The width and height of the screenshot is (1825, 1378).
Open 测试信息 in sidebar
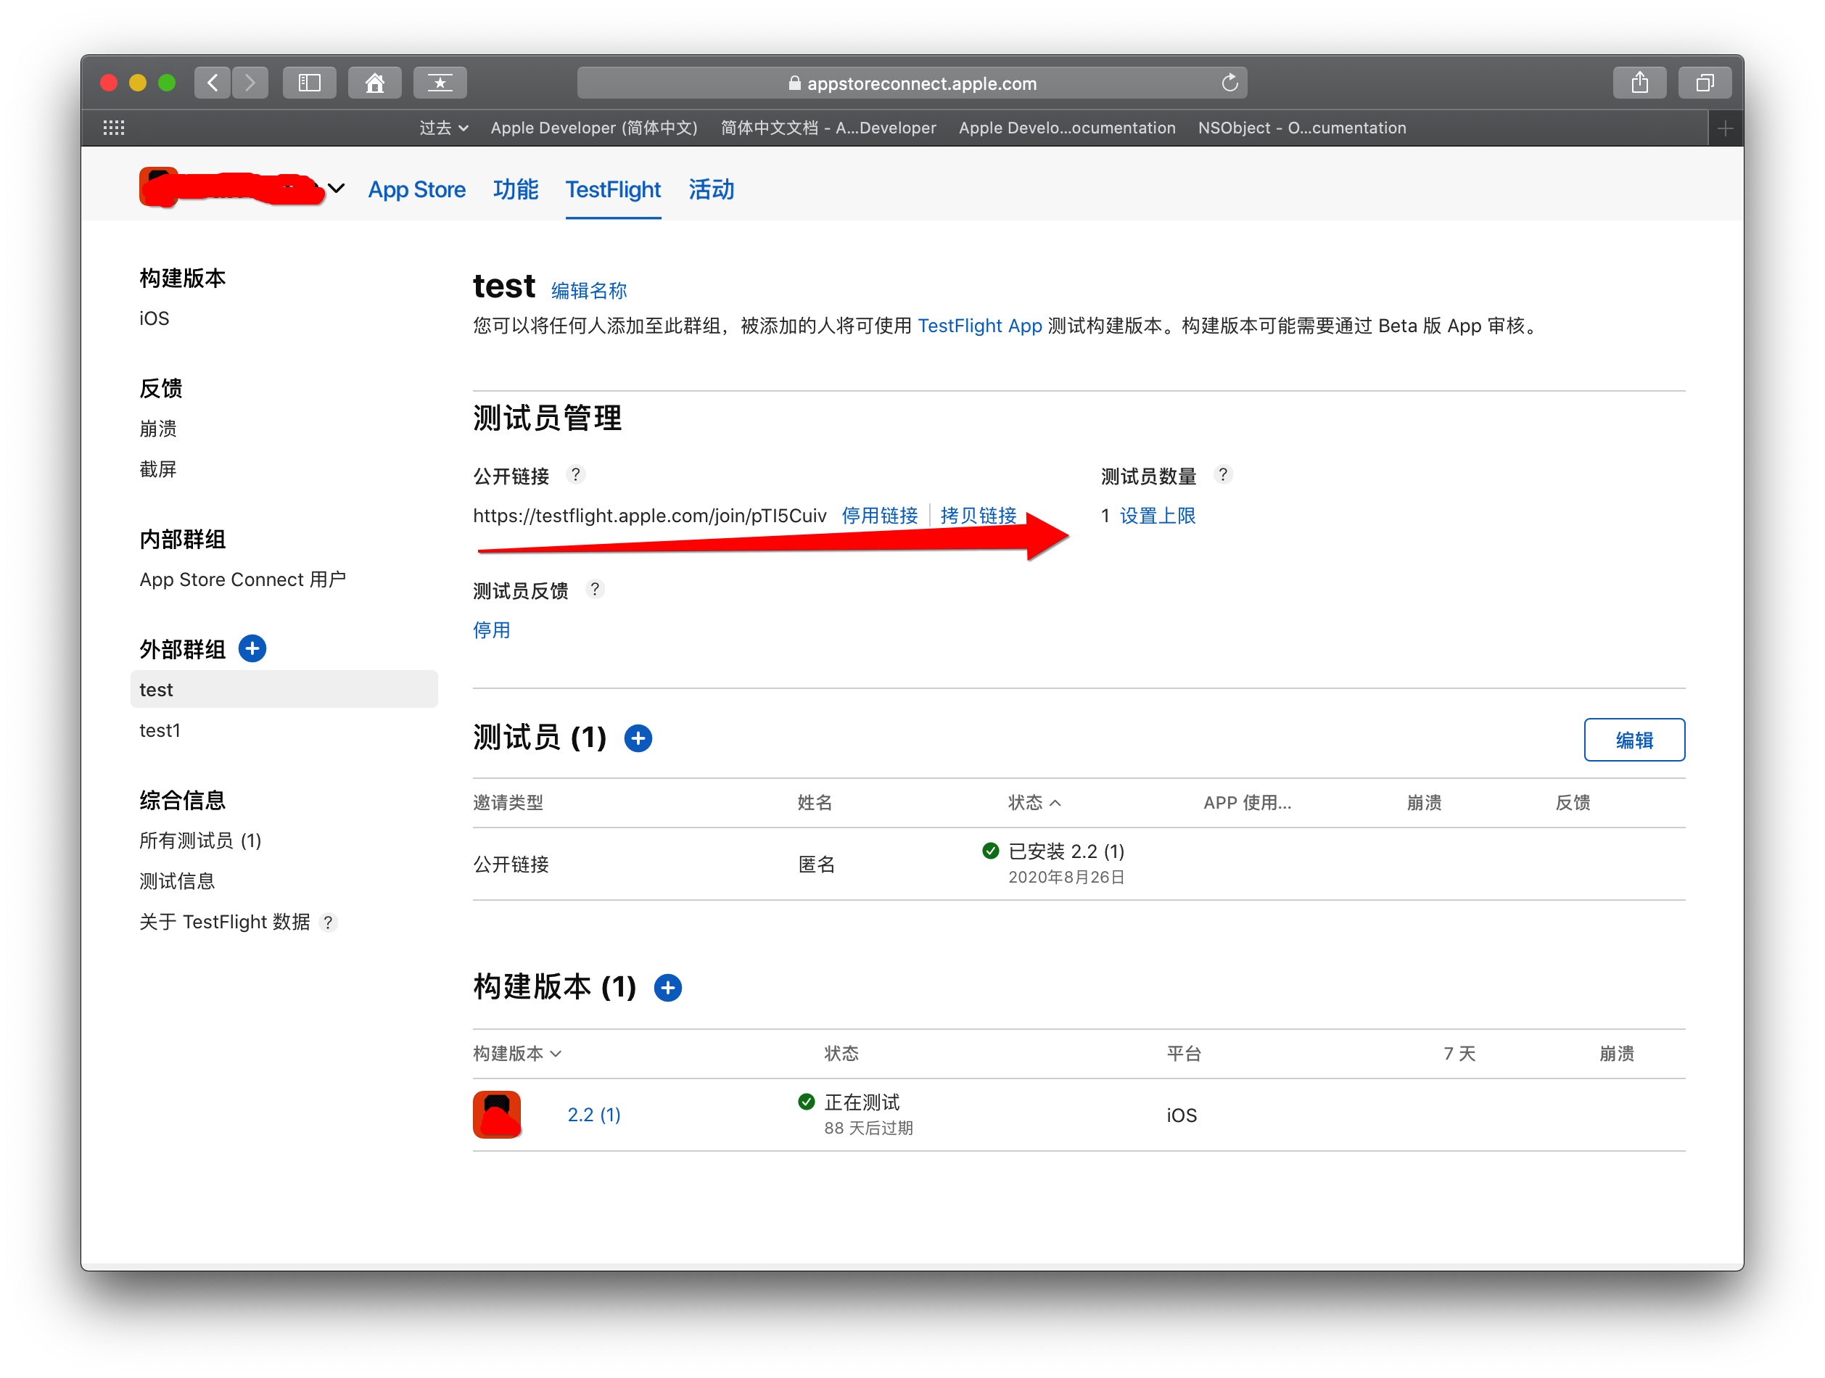tap(176, 880)
